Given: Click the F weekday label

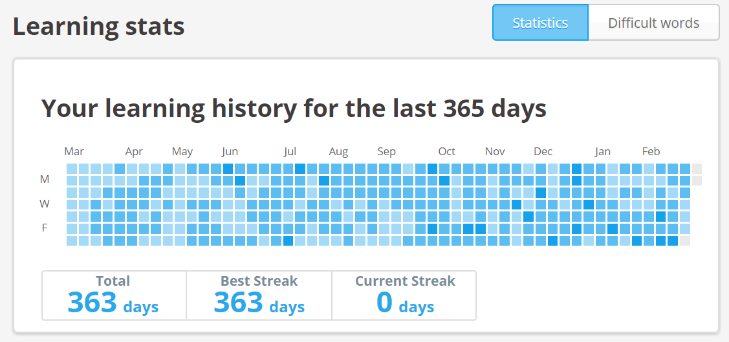Looking at the screenshot, I should [x=45, y=228].
